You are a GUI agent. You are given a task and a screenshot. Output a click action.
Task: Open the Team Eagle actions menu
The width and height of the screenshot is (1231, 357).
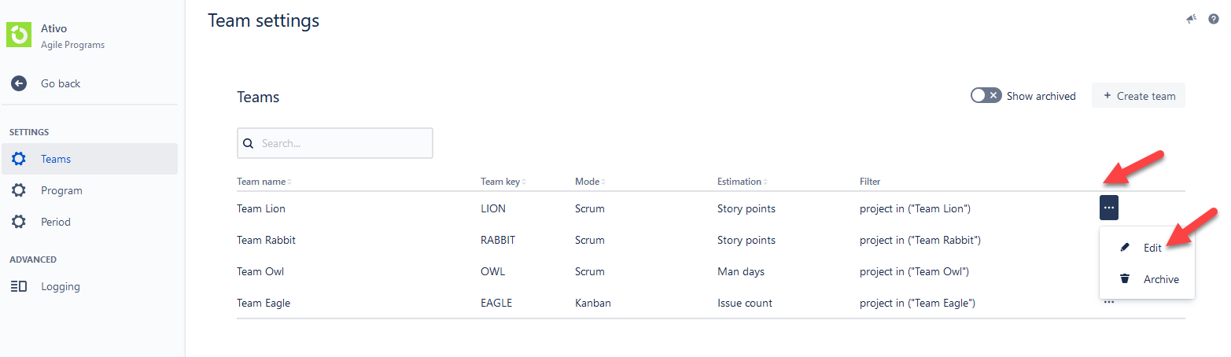(1108, 302)
